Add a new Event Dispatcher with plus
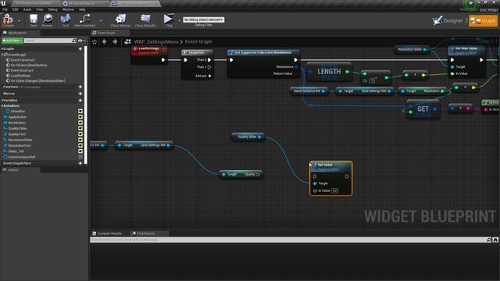 (x=80, y=163)
